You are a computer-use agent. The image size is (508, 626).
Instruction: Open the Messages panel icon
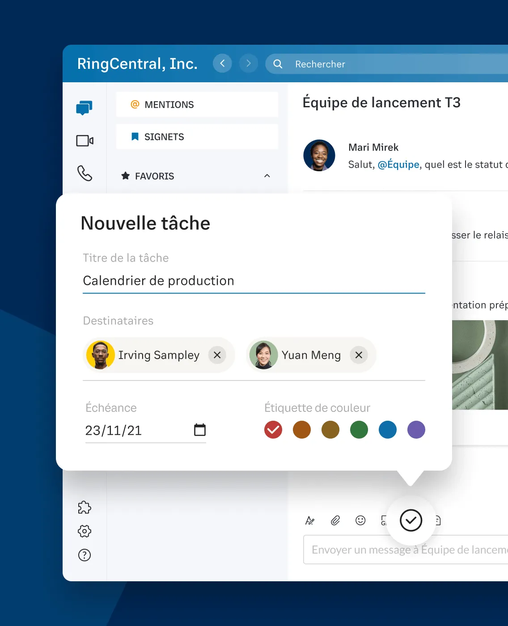(85, 107)
